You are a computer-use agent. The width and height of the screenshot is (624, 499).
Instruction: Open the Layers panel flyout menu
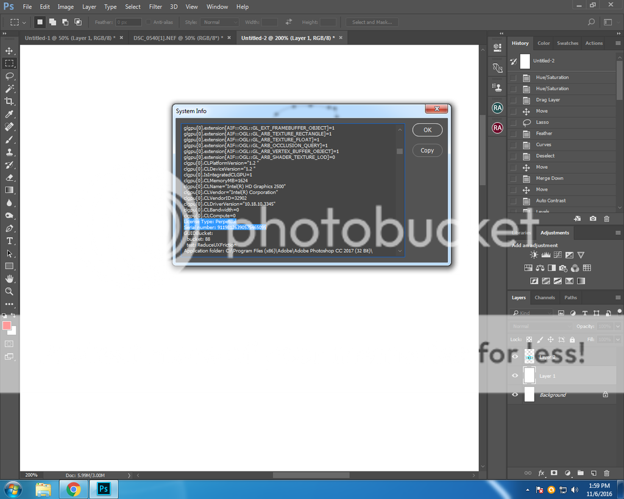[618, 297]
